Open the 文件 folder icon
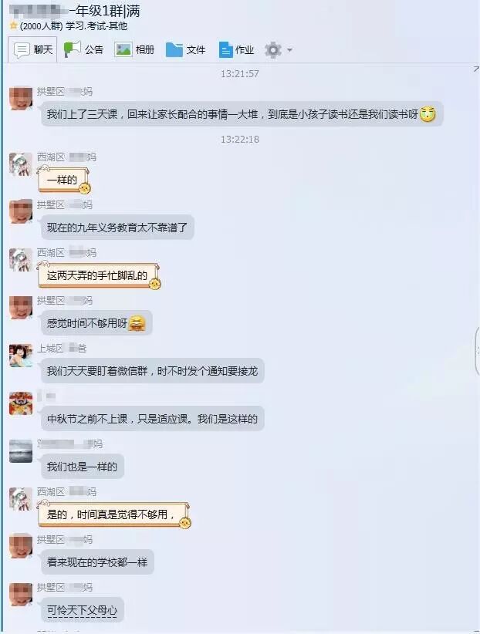Image resolution: width=480 pixels, height=634 pixels. (174, 49)
